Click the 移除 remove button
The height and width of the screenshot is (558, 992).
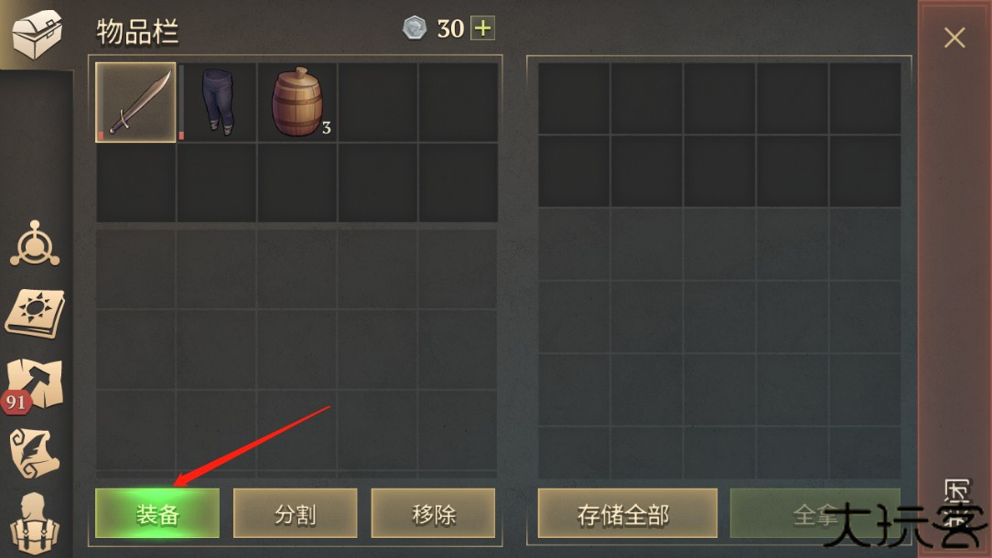coord(433,513)
